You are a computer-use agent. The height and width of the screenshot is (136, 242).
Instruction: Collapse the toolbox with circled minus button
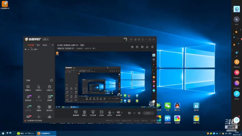tap(51, 80)
